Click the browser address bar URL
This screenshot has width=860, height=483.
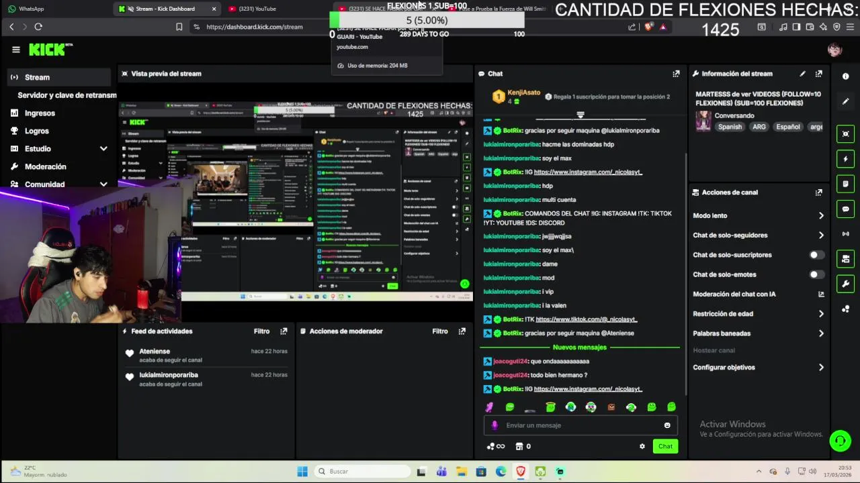pos(255,27)
